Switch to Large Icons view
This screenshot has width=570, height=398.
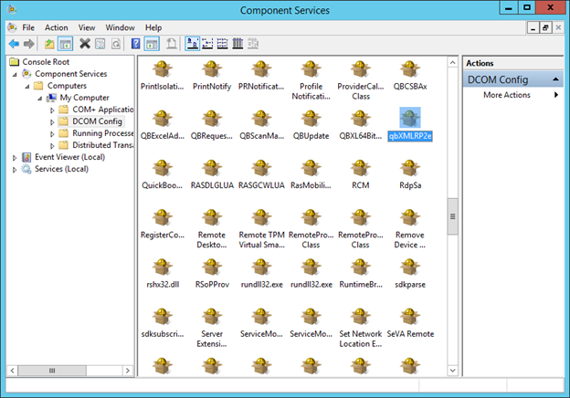click(192, 43)
